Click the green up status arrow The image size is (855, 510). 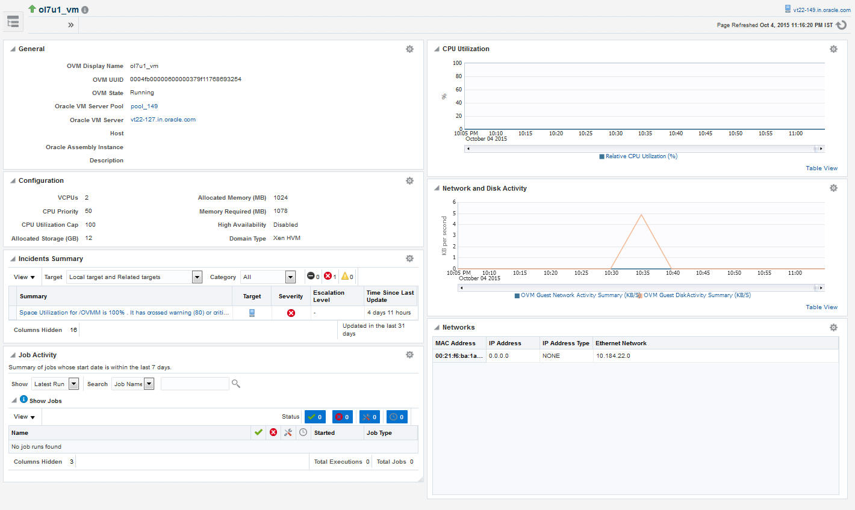click(32, 9)
